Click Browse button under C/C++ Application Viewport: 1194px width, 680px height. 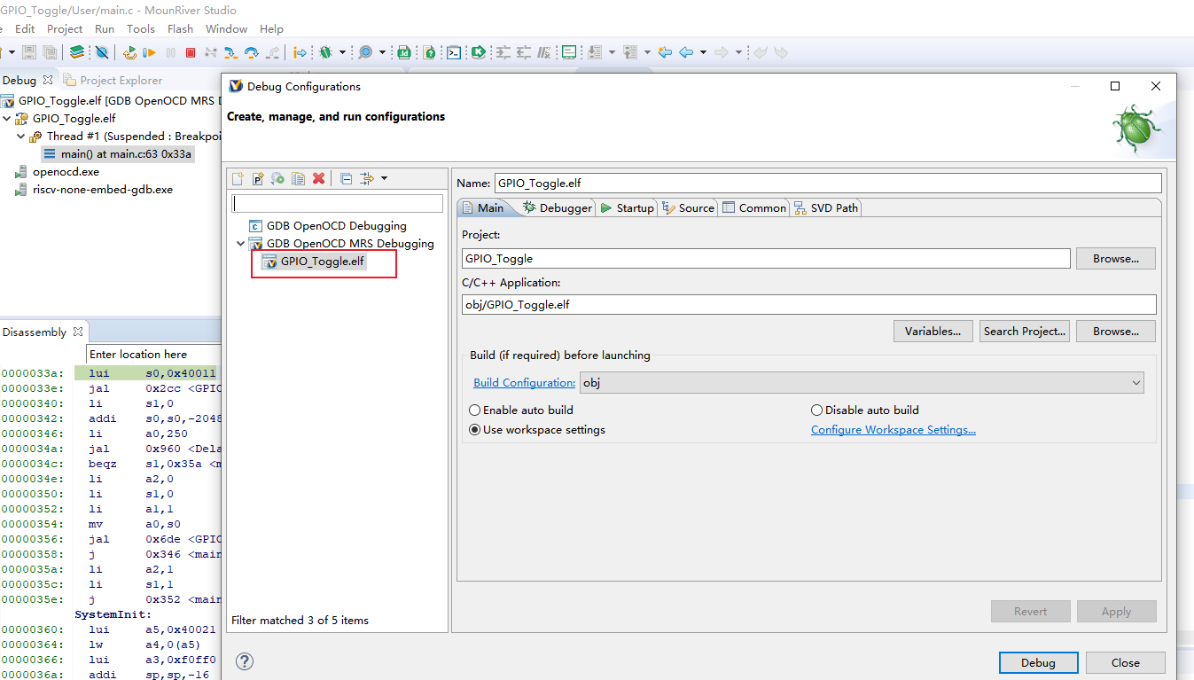coord(1116,331)
